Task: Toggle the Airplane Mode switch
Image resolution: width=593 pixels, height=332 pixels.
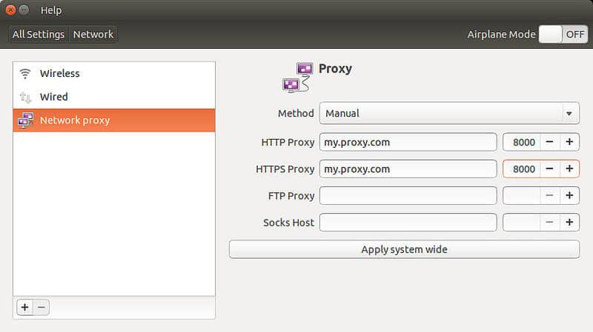Action: click(x=563, y=34)
